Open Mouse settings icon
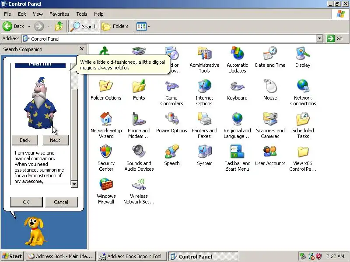Image resolution: width=350 pixels, height=262 pixels. pyautogui.click(x=270, y=90)
